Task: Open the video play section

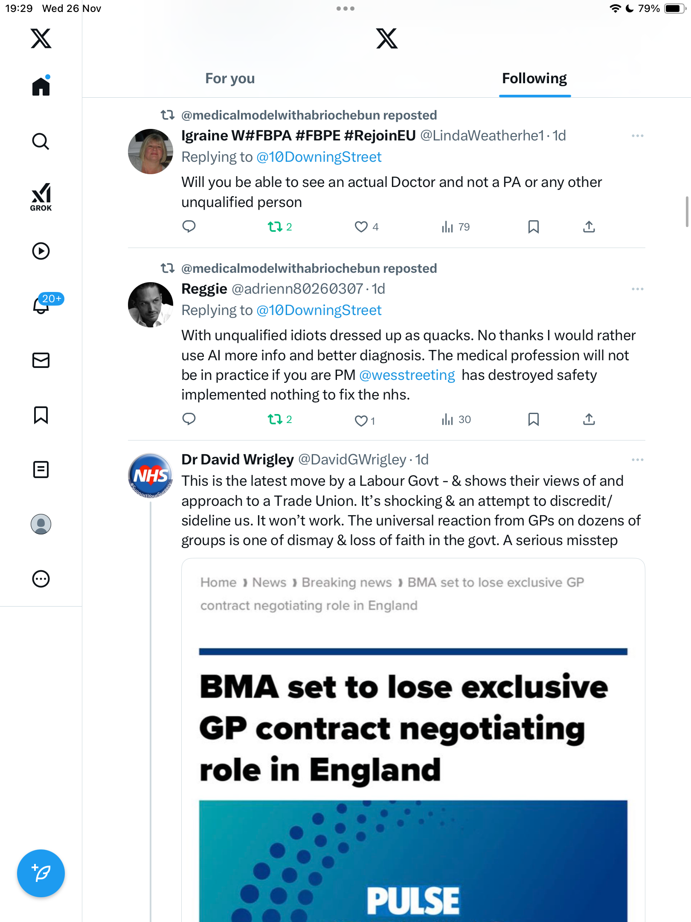Action: click(41, 251)
